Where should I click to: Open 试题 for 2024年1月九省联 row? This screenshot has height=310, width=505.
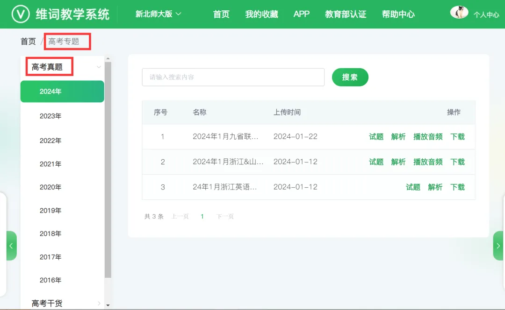pyautogui.click(x=376, y=137)
